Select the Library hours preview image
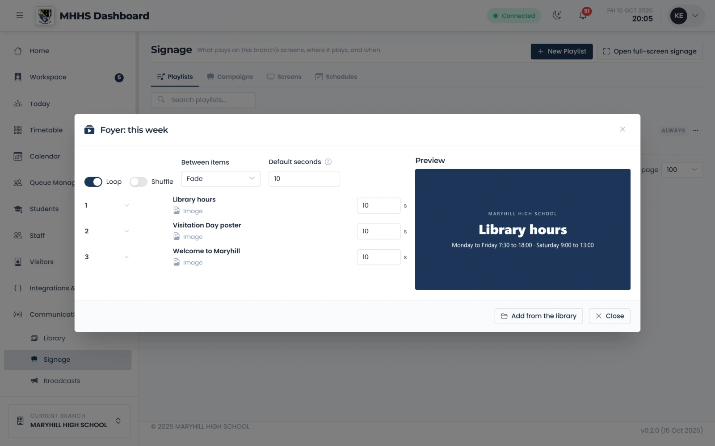 coord(523,230)
